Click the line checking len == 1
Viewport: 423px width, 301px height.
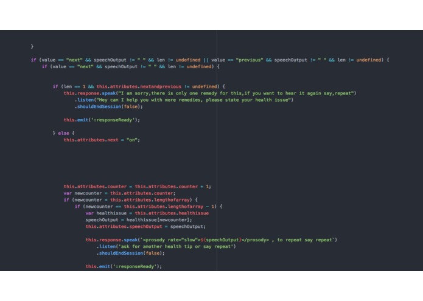(x=139, y=87)
